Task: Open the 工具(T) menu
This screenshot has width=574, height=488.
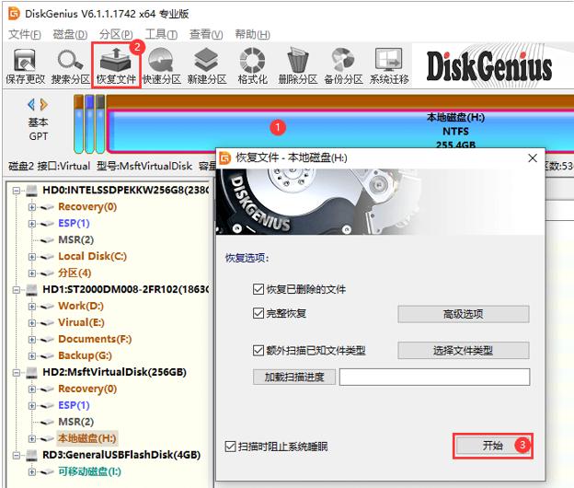Action: [161, 34]
